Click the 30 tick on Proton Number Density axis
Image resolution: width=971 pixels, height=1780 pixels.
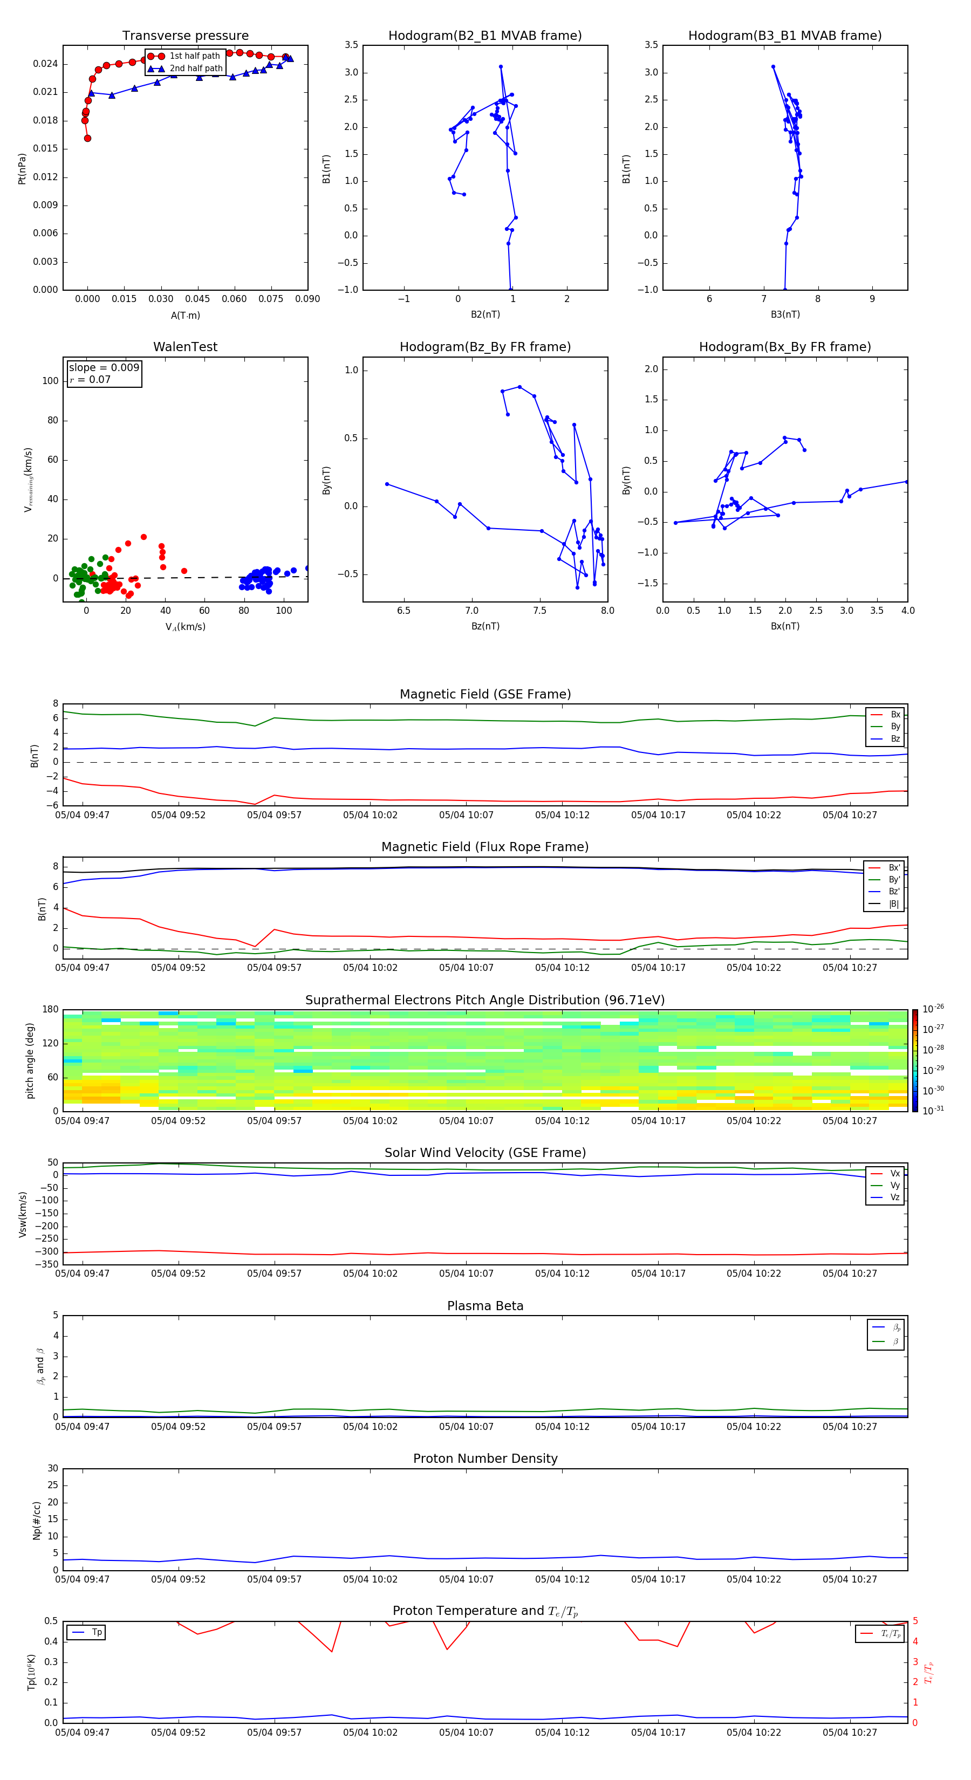click(x=53, y=1468)
